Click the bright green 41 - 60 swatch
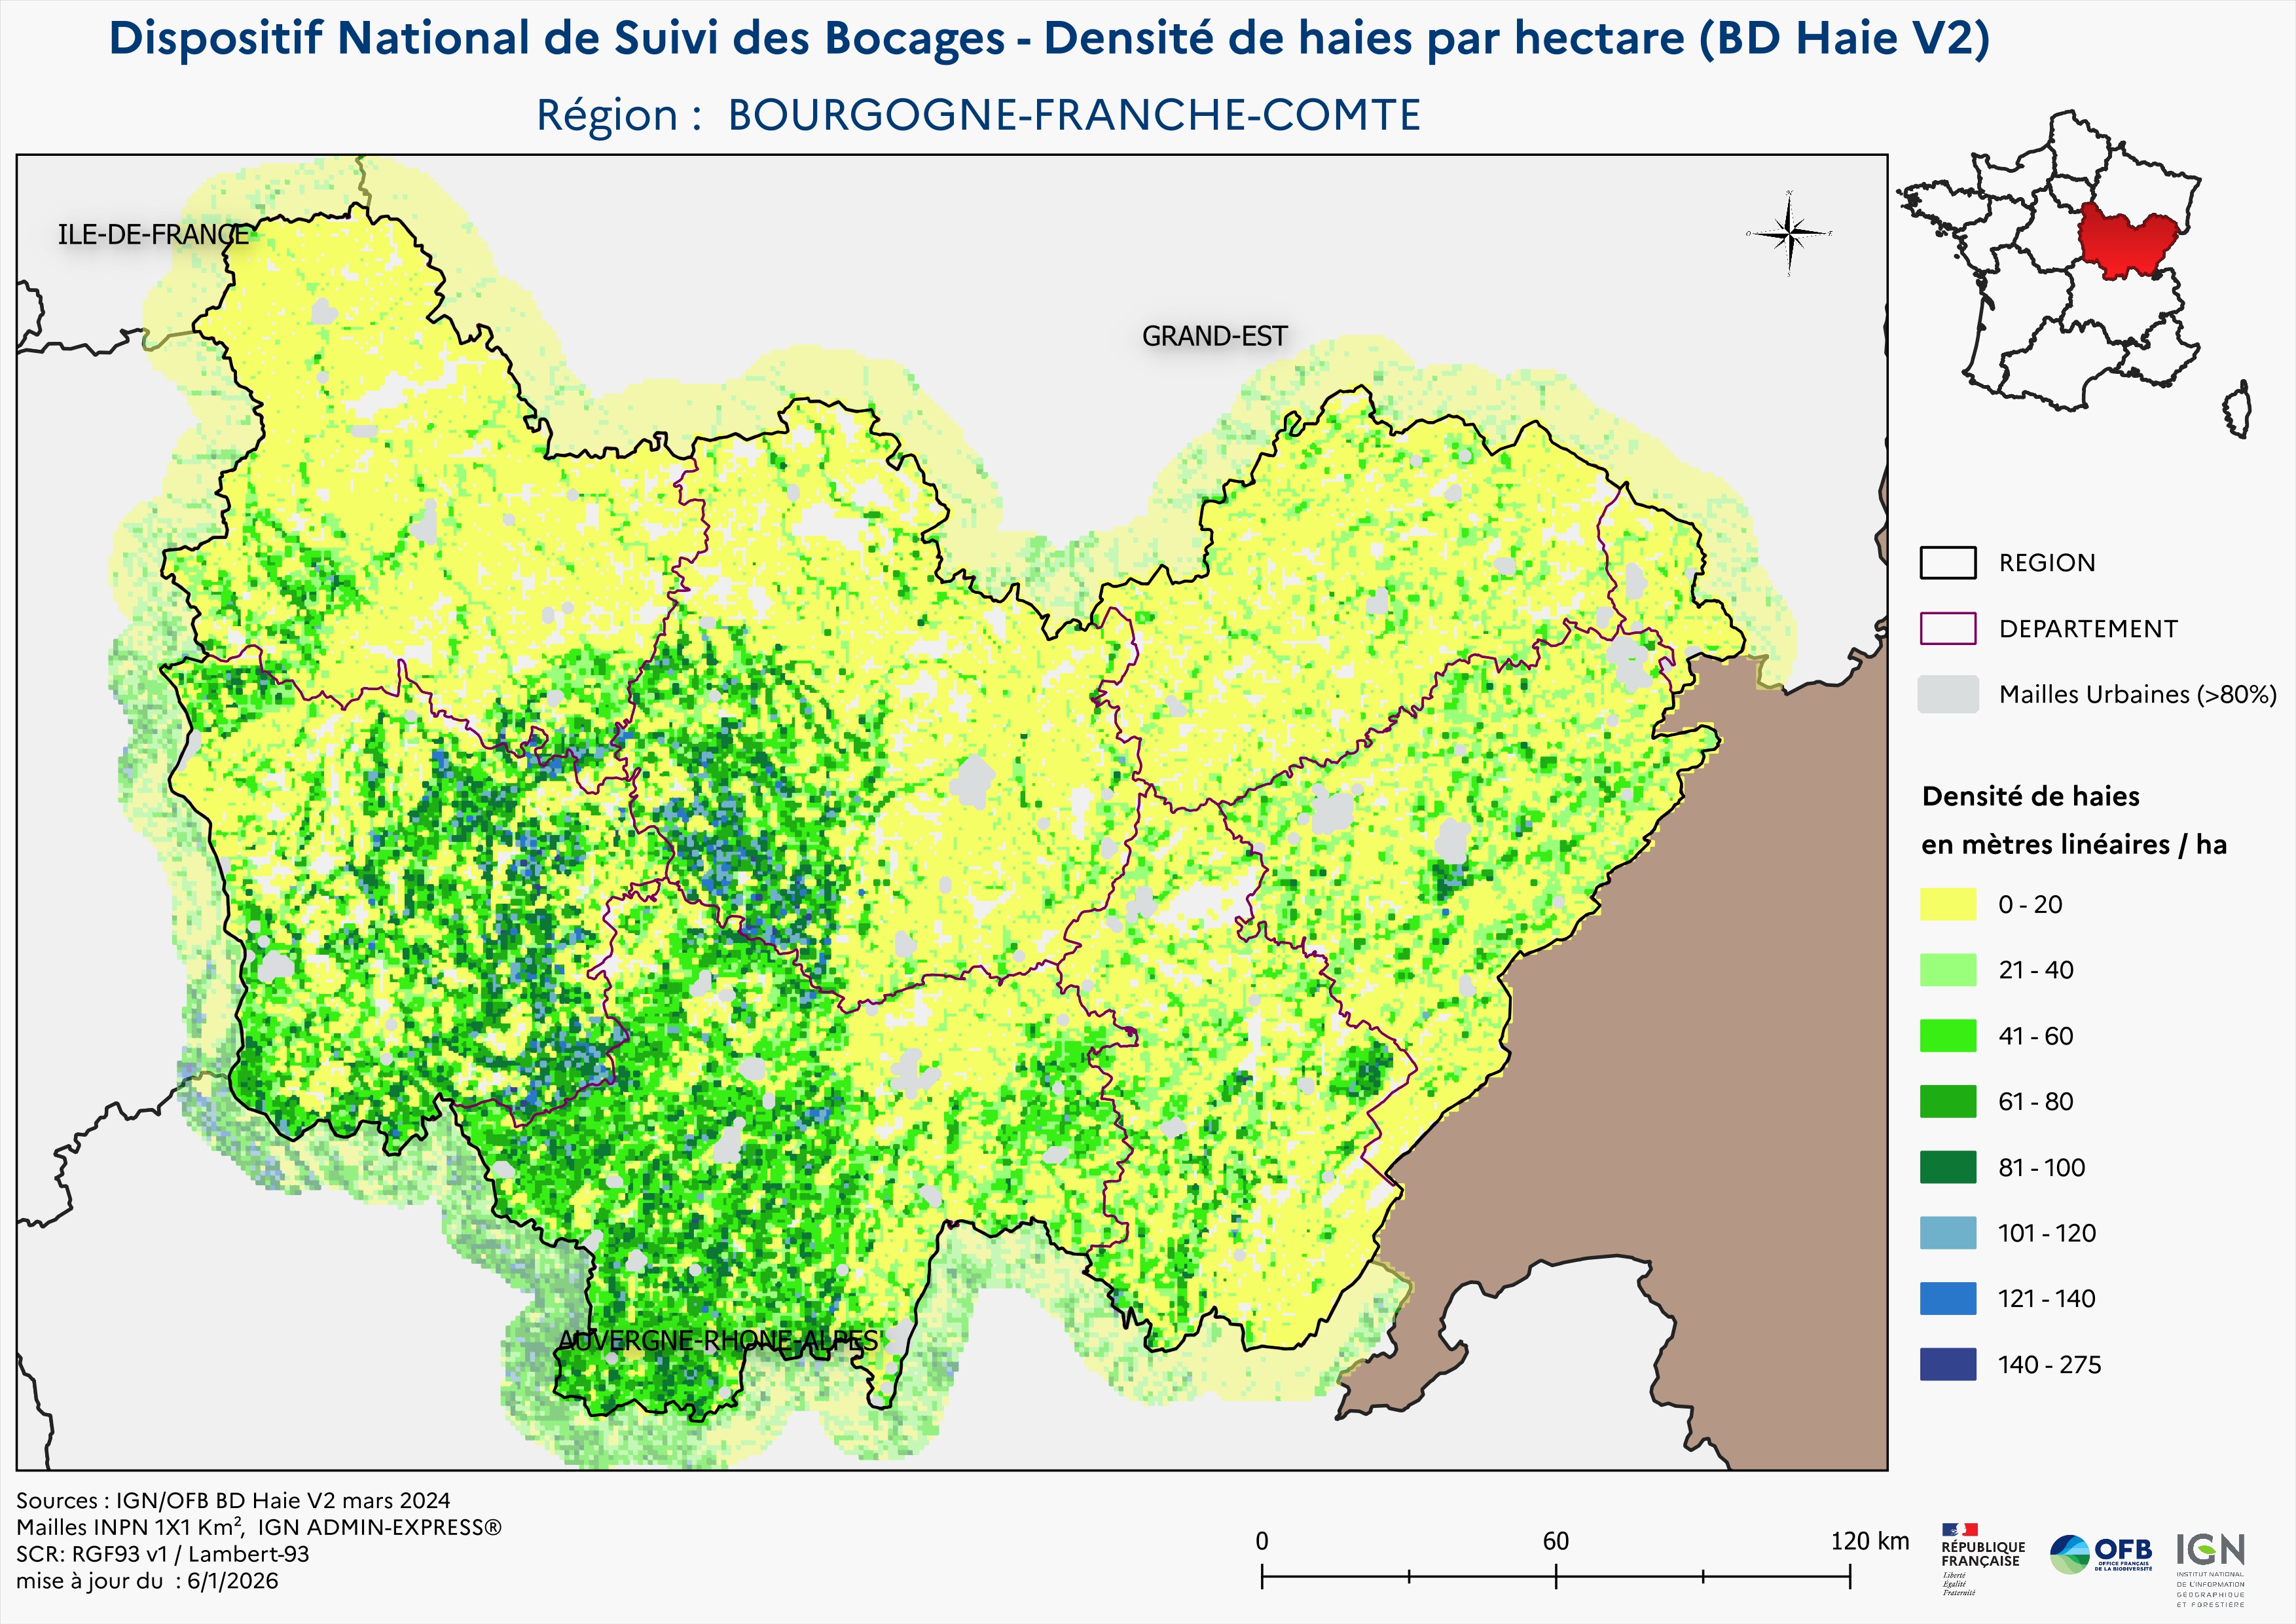Screen dimensions: 2296x1624 click(1947, 1036)
